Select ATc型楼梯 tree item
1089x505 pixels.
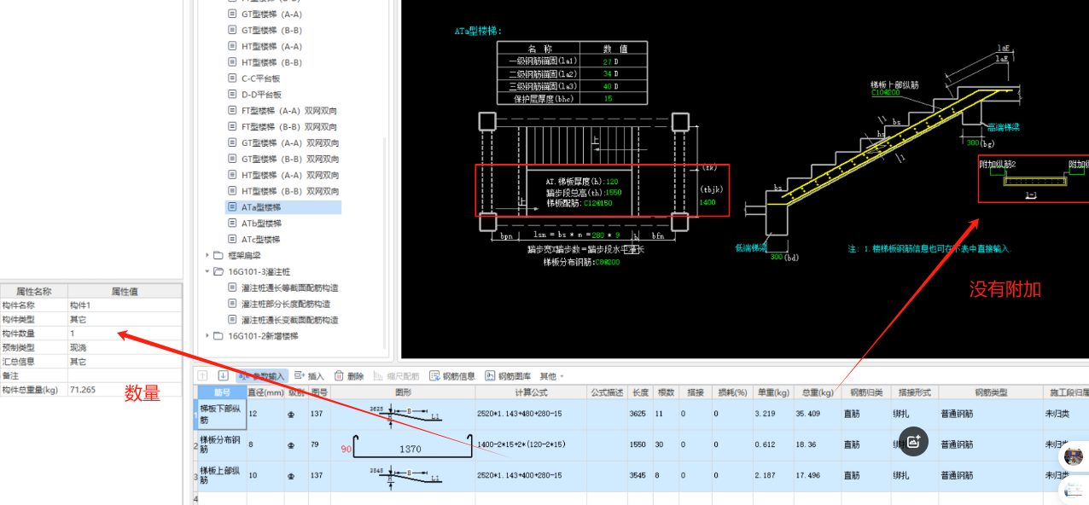(x=261, y=239)
